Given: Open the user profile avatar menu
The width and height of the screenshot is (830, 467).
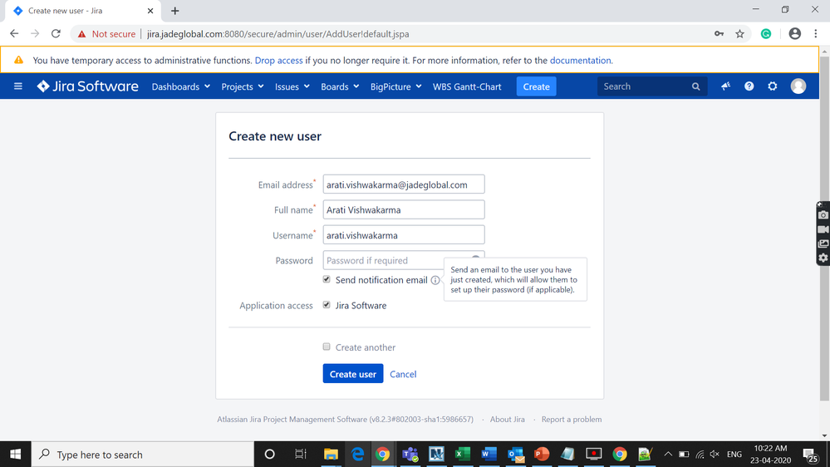Looking at the screenshot, I should coord(798,86).
